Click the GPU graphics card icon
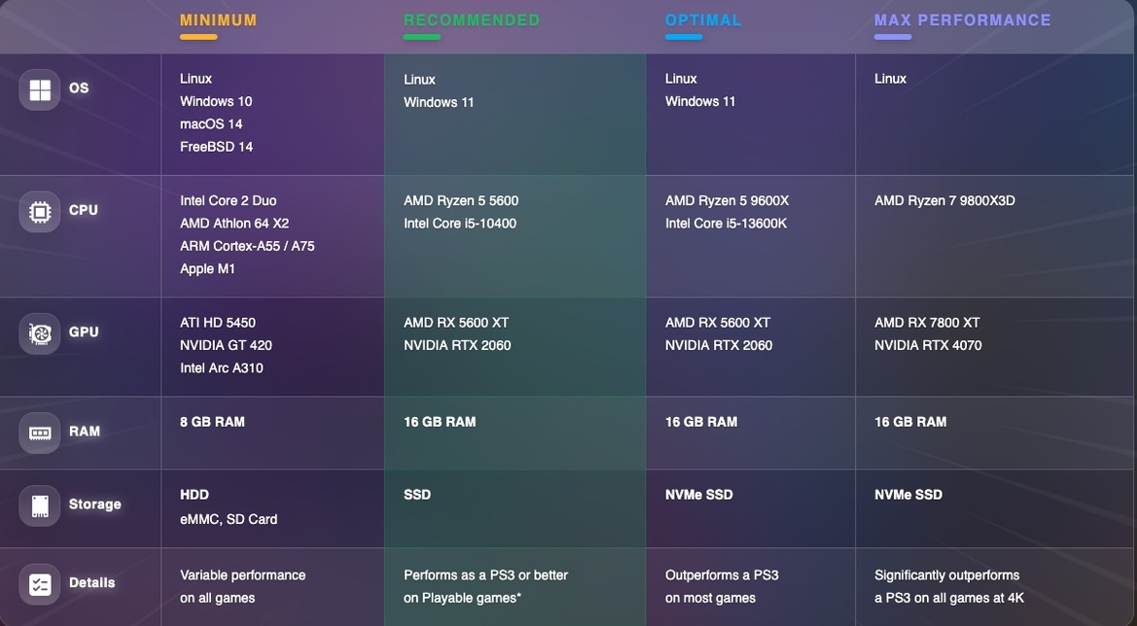The height and width of the screenshot is (626, 1137). [39, 332]
